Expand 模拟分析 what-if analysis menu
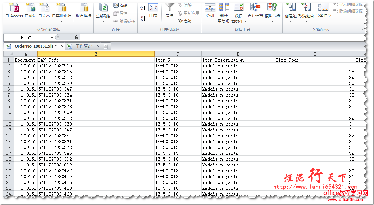 [x=272, y=21]
